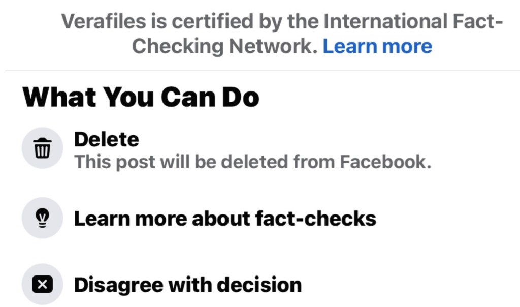Click the word Facebook in delete description
Screen dimensions: 520x307
coord(385,162)
